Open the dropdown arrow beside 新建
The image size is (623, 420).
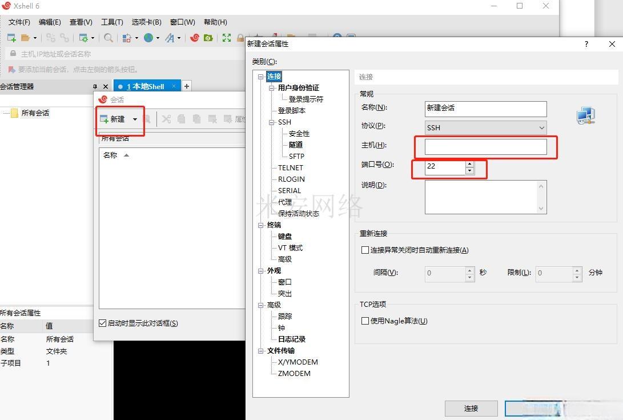(135, 119)
